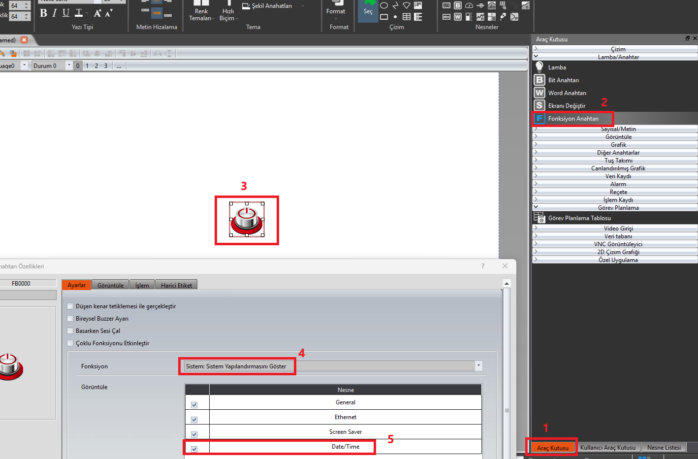Open the Nesne Listesi panel
This screenshot has width=698, height=459.
tap(664, 448)
